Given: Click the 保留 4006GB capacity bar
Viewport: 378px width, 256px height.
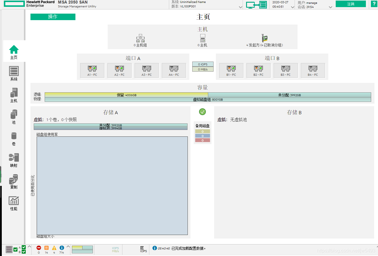Looking at the screenshot, I should click(126, 95).
